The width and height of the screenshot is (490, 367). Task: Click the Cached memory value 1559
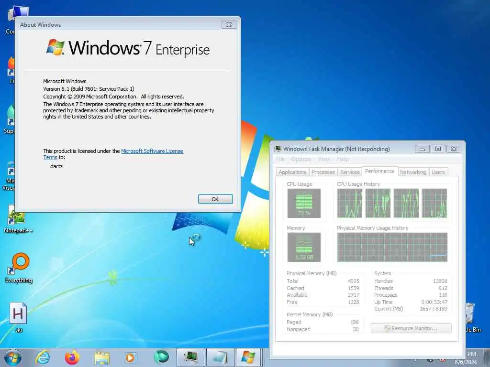(354, 288)
